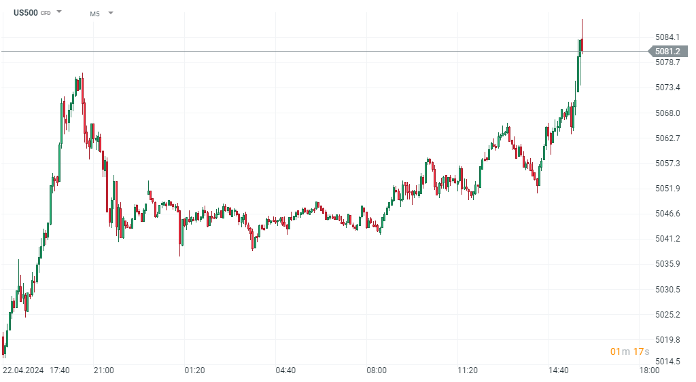The height and width of the screenshot is (382, 696).
Task: Click the 04:40 time axis label
Action: [285, 370]
